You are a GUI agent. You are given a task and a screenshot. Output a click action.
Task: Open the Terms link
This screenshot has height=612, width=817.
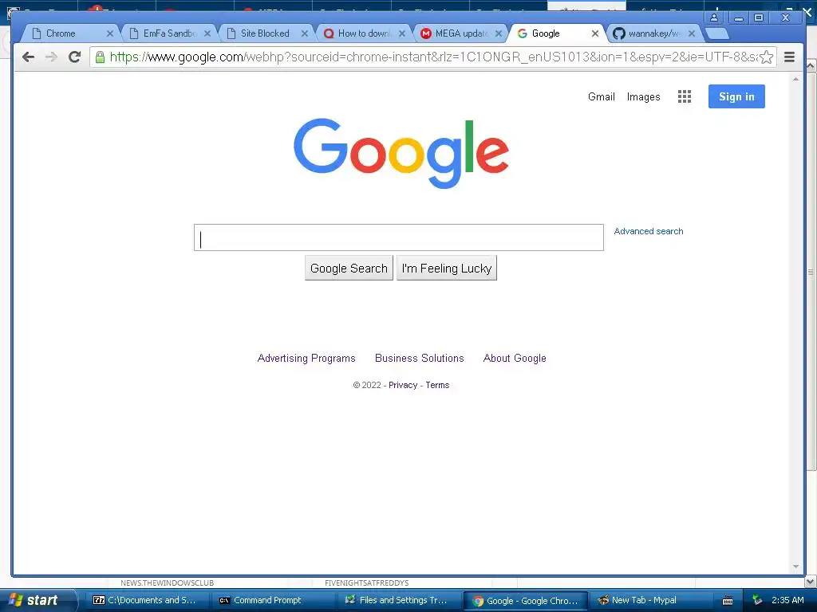click(x=437, y=385)
